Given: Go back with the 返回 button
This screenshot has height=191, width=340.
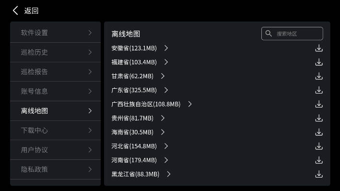Looking at the screenshot, I should click(x=25, y=11).
